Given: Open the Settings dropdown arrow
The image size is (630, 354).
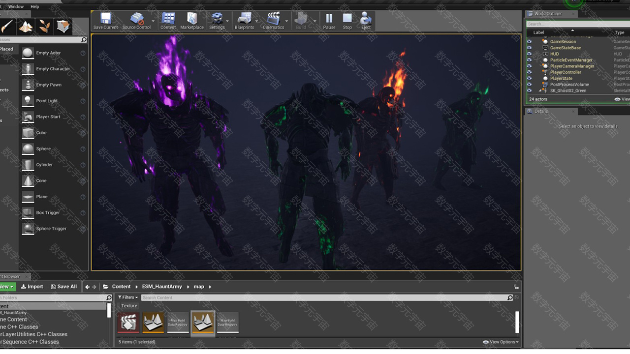Looking at the screenshot, I should pos(227,21).
